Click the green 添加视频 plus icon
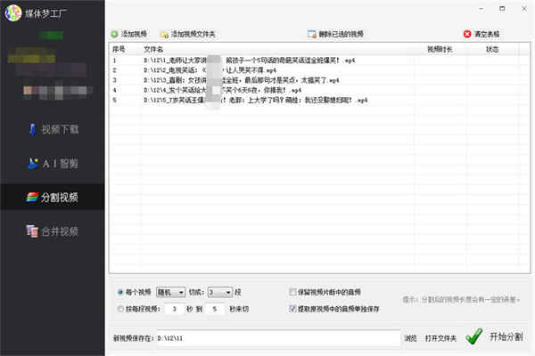The height and width of the screenshot is (356, 535). 114,34
